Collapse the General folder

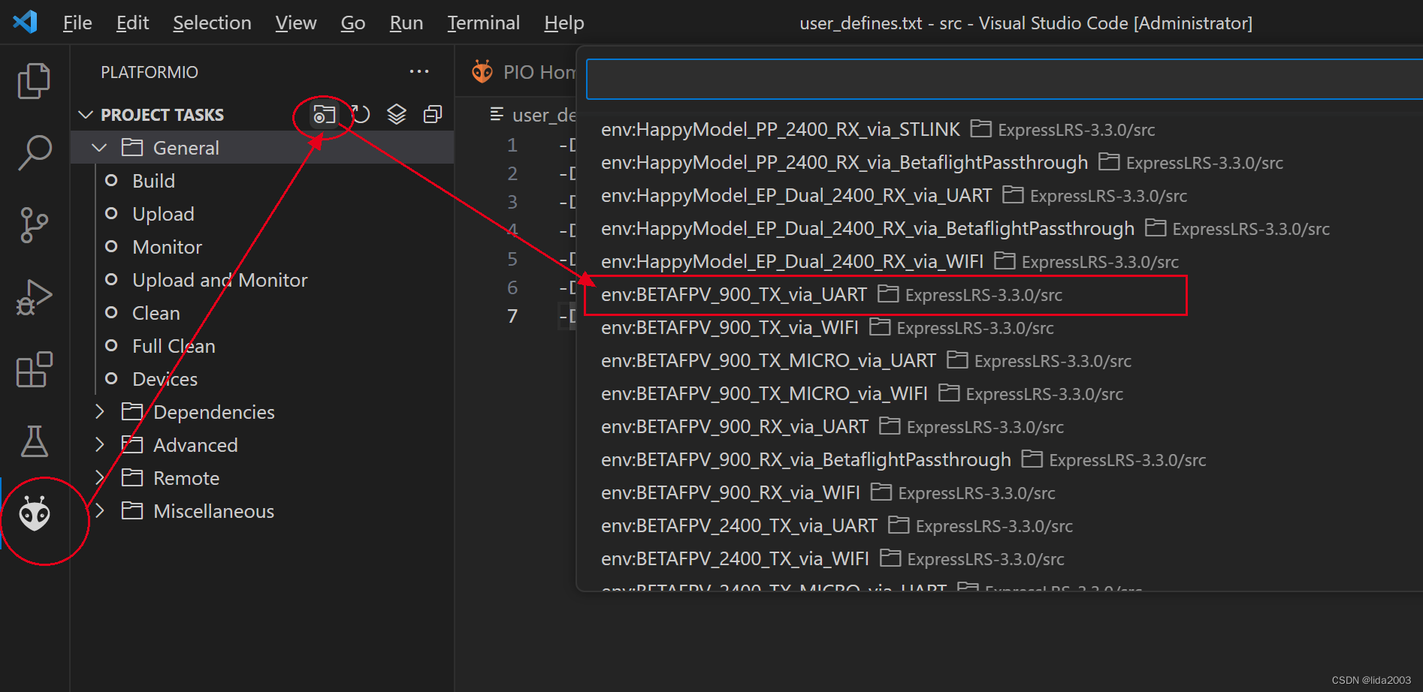tap(99, 148)
